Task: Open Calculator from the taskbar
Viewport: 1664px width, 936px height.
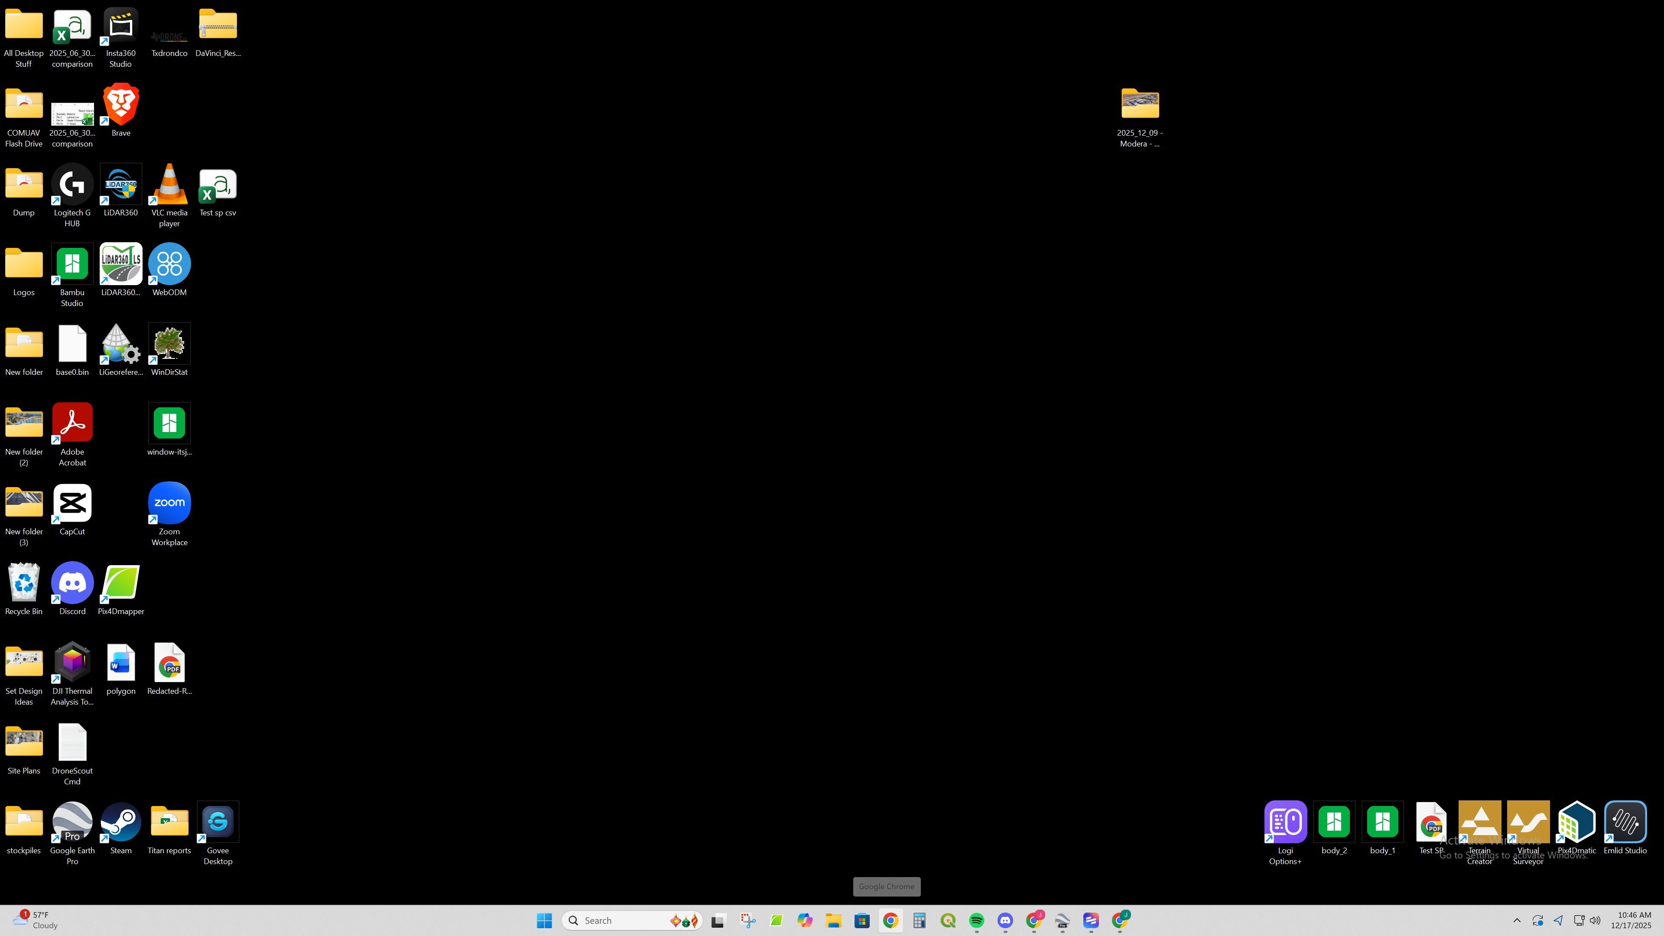Action: (919, 920)
